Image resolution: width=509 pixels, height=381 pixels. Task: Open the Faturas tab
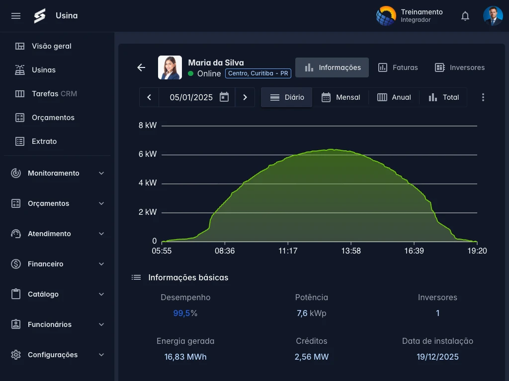pyautogui.click(x=398, y=67)
